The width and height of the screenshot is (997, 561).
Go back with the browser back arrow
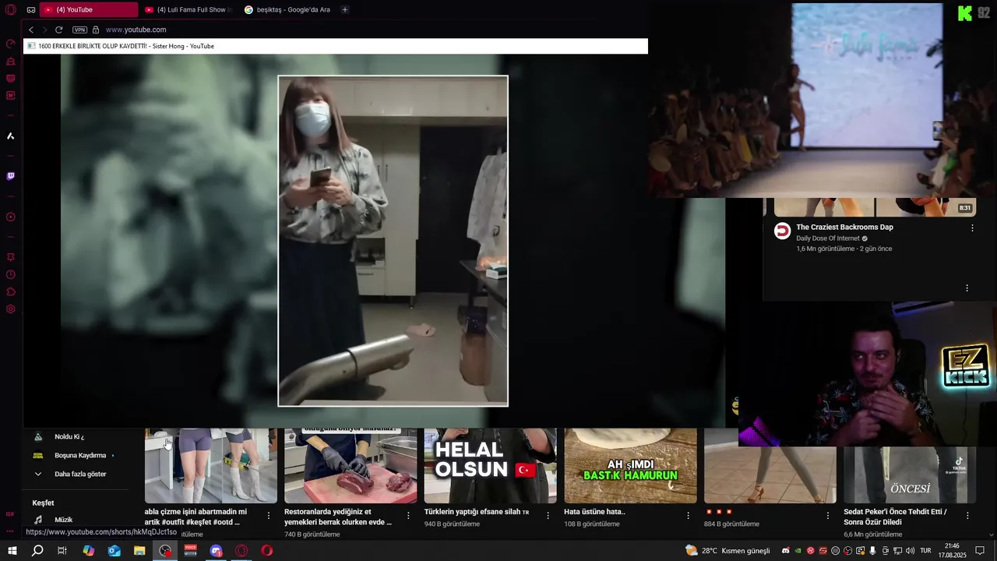click(31, 30)
